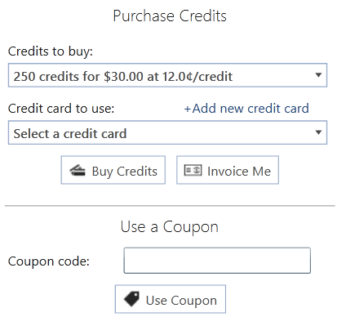Viewport: 337px width, 326px height.
Task: Follow the Add new credit card link
Action: tap(246, 109)
